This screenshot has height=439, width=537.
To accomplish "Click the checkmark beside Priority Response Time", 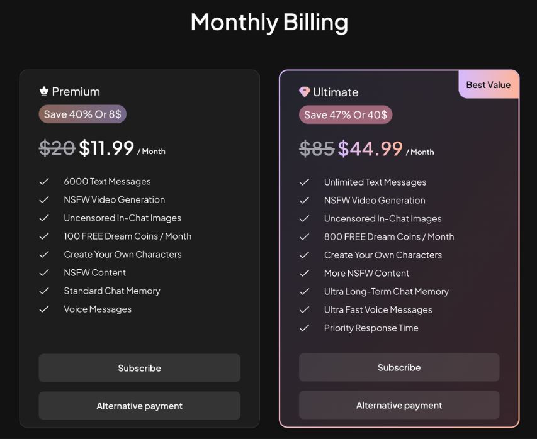I will click(x=304, y=328).
